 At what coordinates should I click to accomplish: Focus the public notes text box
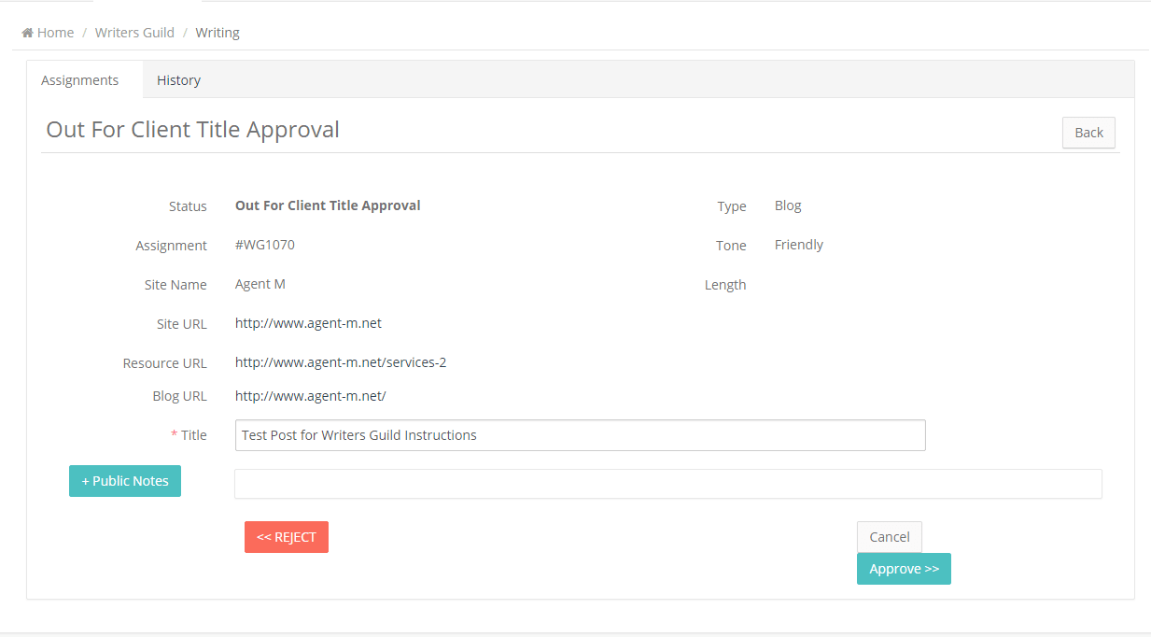(667, 484)
